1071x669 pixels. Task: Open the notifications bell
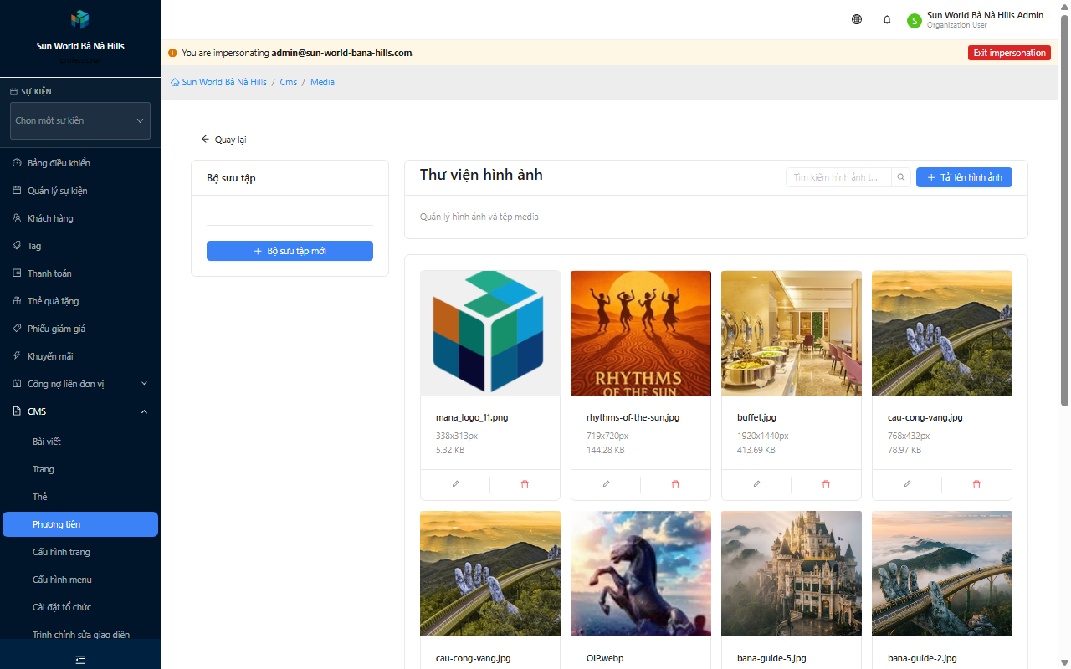[x=887, y=19]
